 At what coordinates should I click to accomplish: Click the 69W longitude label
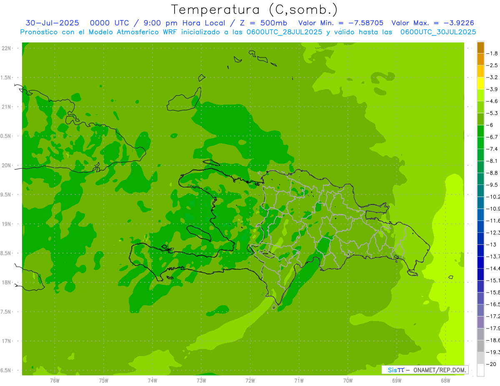[x=396, y=381]
